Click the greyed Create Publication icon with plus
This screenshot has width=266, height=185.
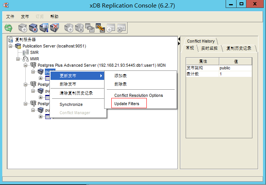coord(23,28)
